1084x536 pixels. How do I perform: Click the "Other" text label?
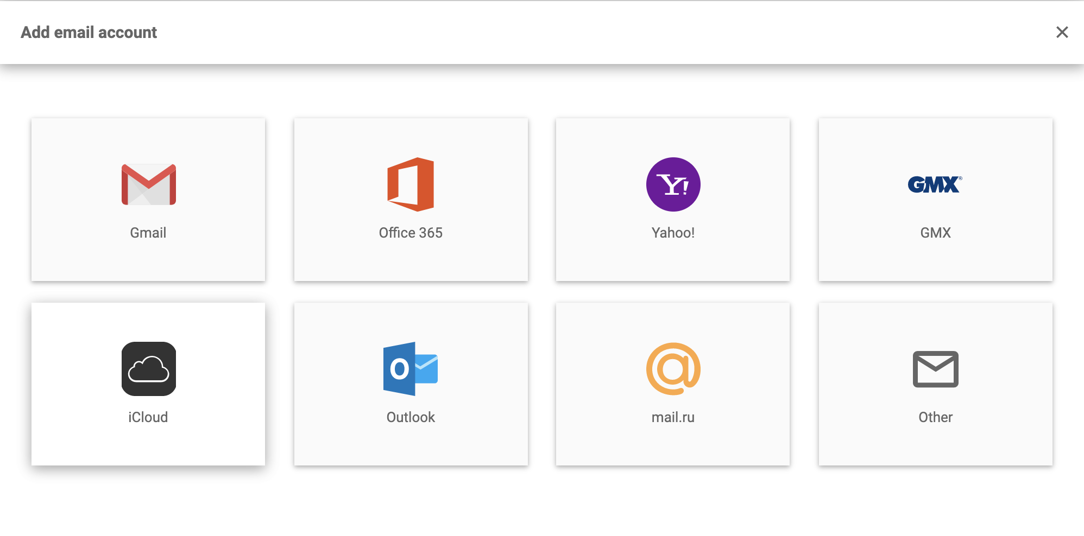click(935, 417)
